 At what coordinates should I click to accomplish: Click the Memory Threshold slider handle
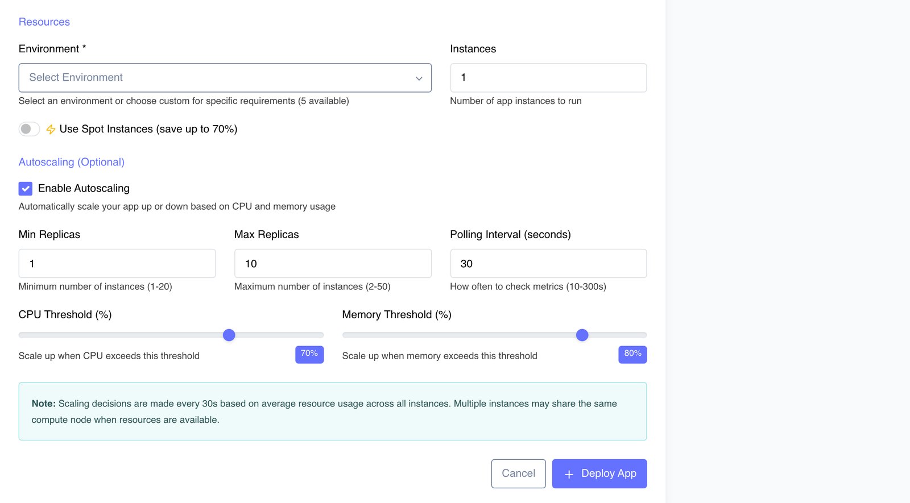(x=582, y=335)
